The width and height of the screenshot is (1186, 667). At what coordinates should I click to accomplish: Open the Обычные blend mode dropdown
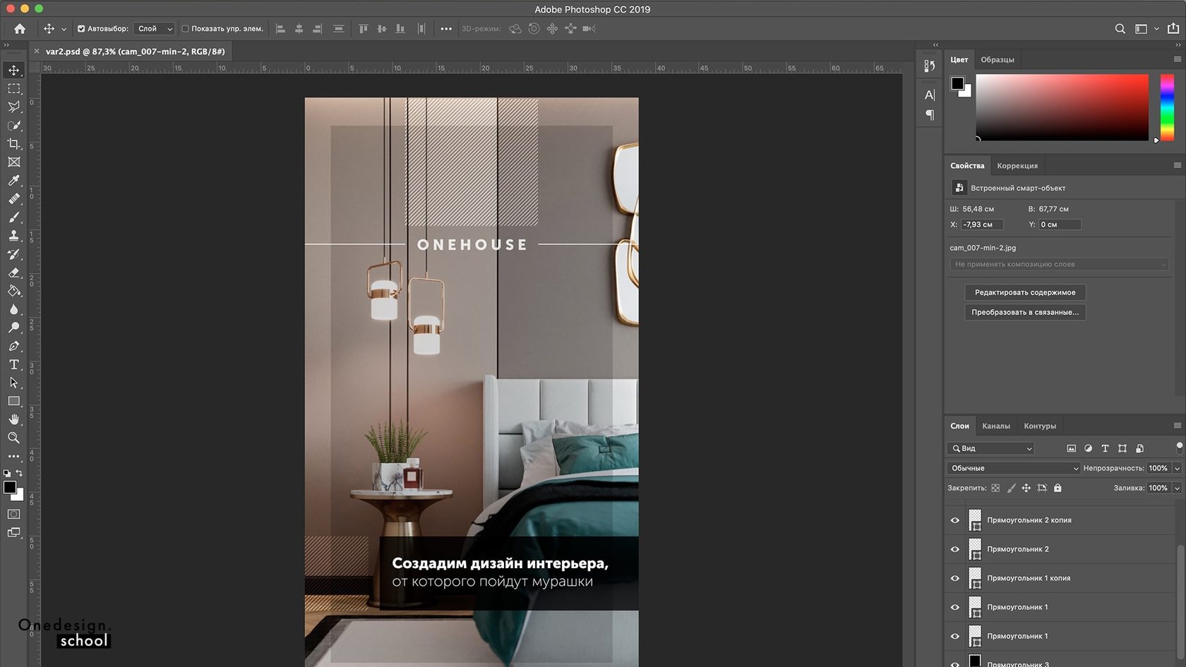click(x=1014, y=468)
